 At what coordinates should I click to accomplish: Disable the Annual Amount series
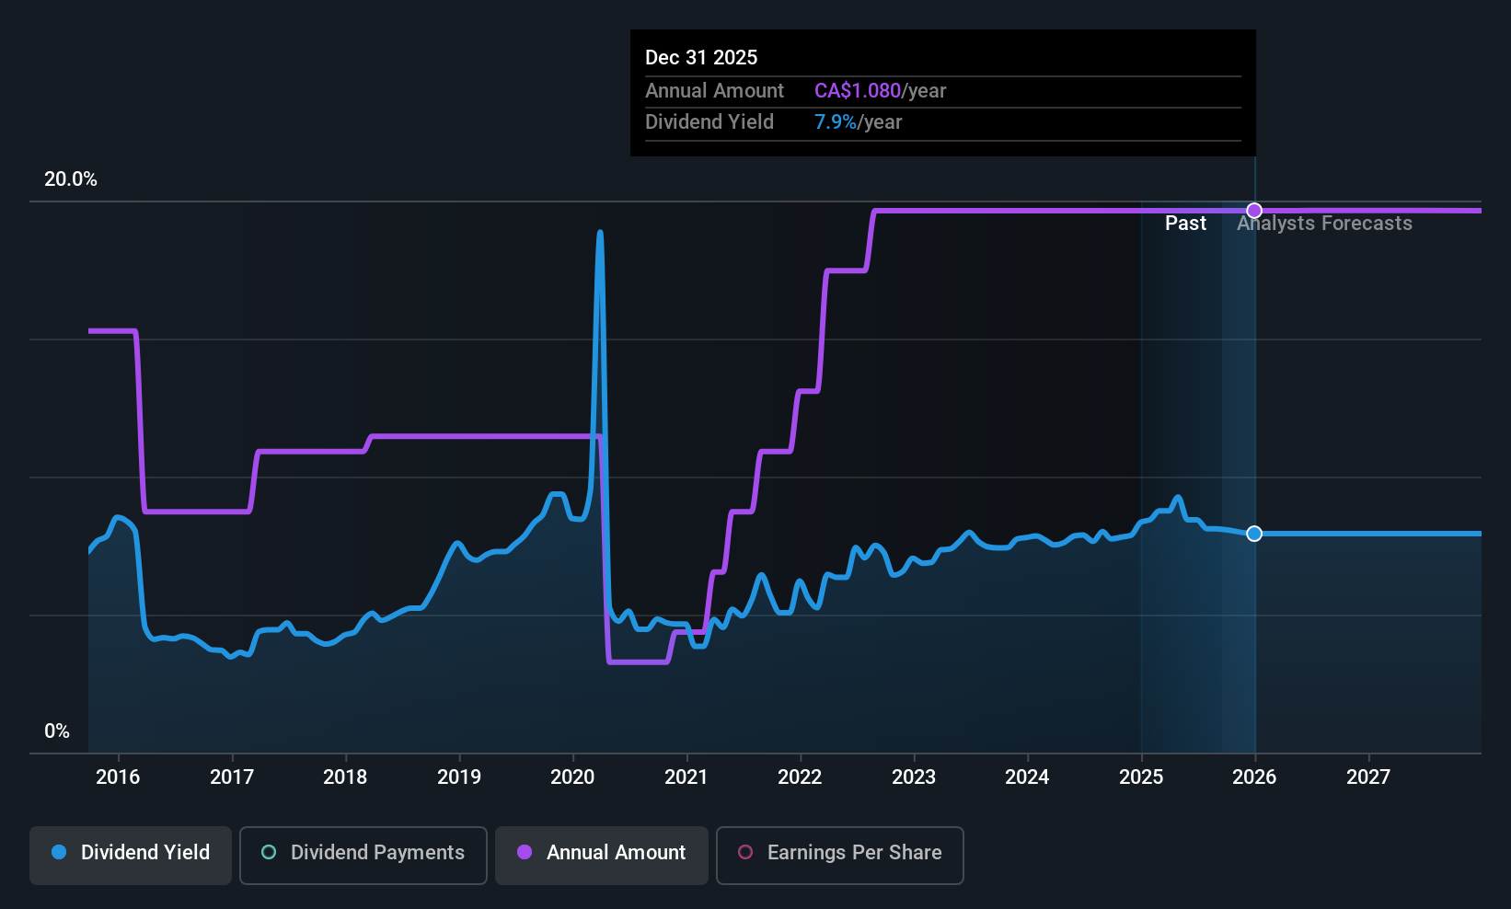click(601, 853)
